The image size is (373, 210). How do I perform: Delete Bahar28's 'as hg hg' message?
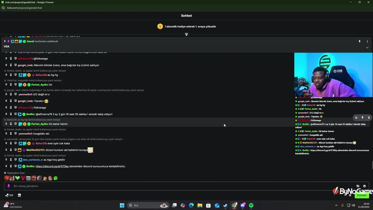[x=6, y=75]
